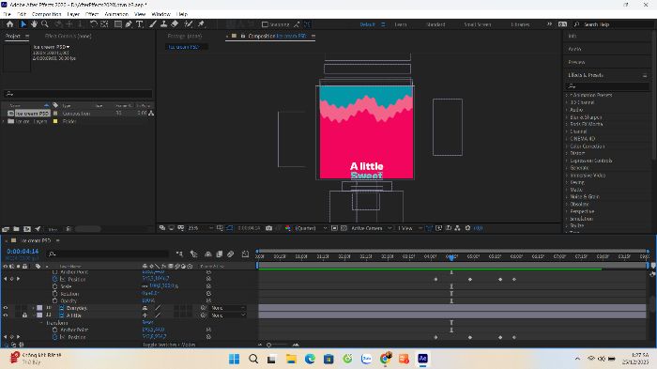Image resolution: width=657 pixels, height=369 pixels.
Task: Select the Eraser tool
Action: (175, 24)
